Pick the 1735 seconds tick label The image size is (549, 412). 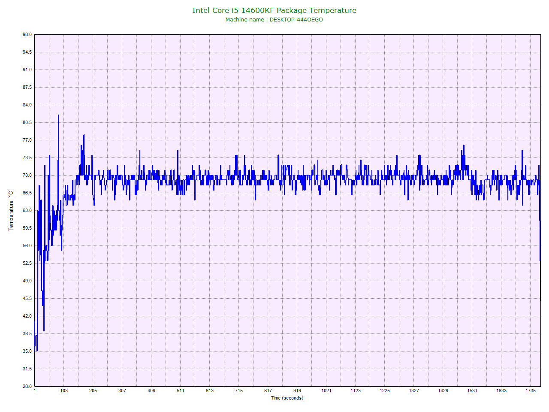(x=531, y=391)
